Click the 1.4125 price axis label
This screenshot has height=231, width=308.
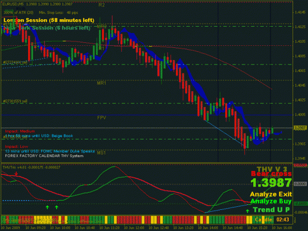click(300, 27)
